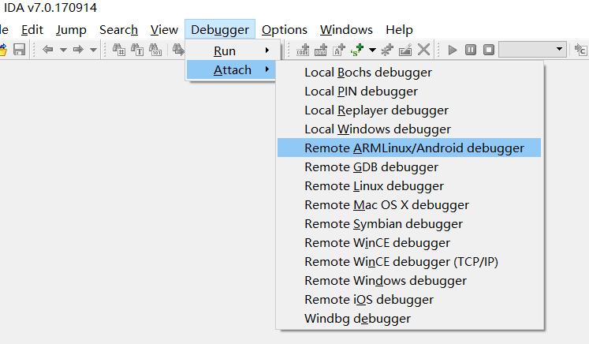Open the Help menu
This screenshot has height=344, width=589.
click(x=399, y=30)
